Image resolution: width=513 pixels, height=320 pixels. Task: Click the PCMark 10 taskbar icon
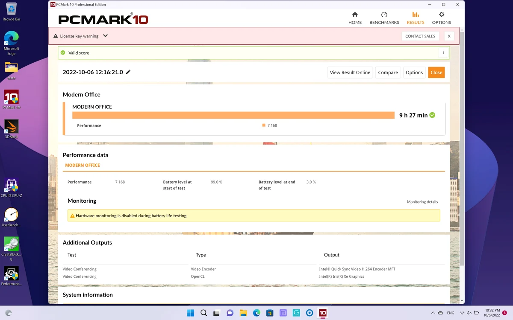323,313
